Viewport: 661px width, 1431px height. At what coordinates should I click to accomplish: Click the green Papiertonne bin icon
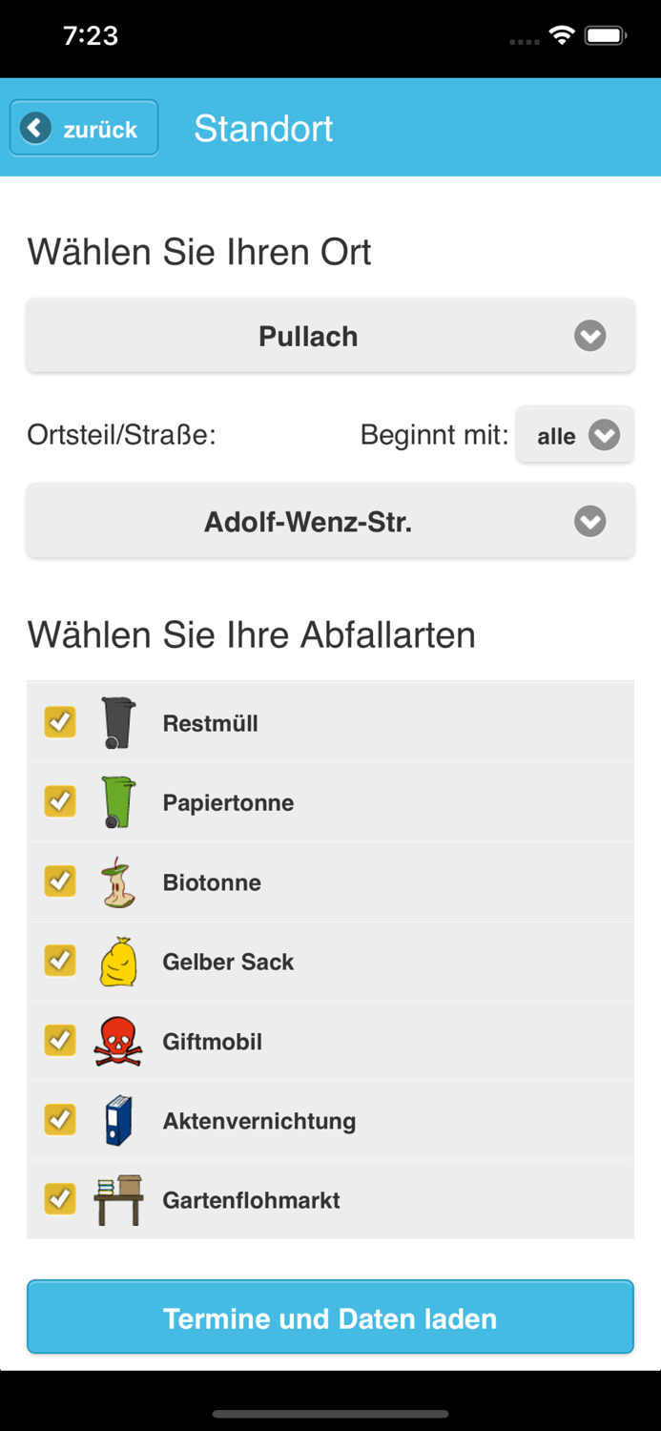(117, 801)
